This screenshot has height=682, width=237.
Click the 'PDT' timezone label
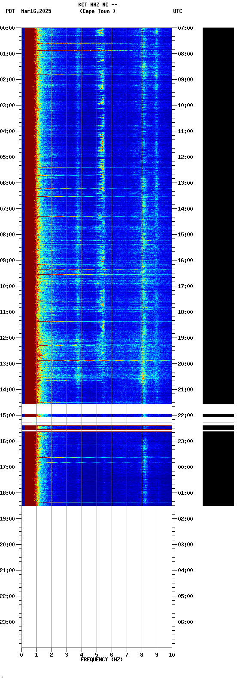(10, 11)
